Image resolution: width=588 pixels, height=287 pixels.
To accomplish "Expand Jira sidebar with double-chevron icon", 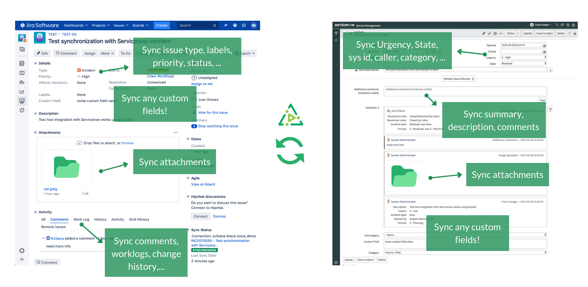I will click(22, 260).
